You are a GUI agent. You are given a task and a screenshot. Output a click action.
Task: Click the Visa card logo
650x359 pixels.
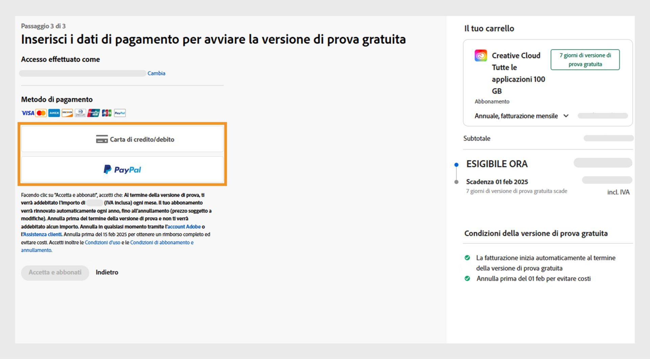tap(28, 113)
